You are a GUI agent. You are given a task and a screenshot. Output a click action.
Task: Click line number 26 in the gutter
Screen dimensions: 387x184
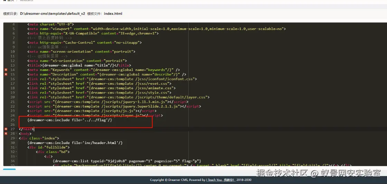click(x=13, y=124)
